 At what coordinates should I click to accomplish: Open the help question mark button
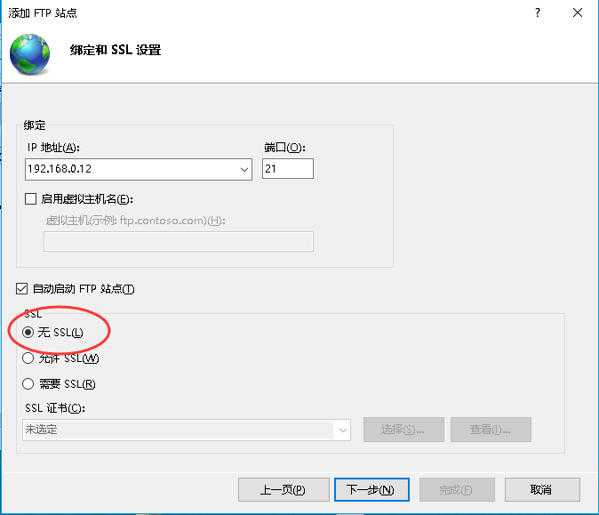538,12
